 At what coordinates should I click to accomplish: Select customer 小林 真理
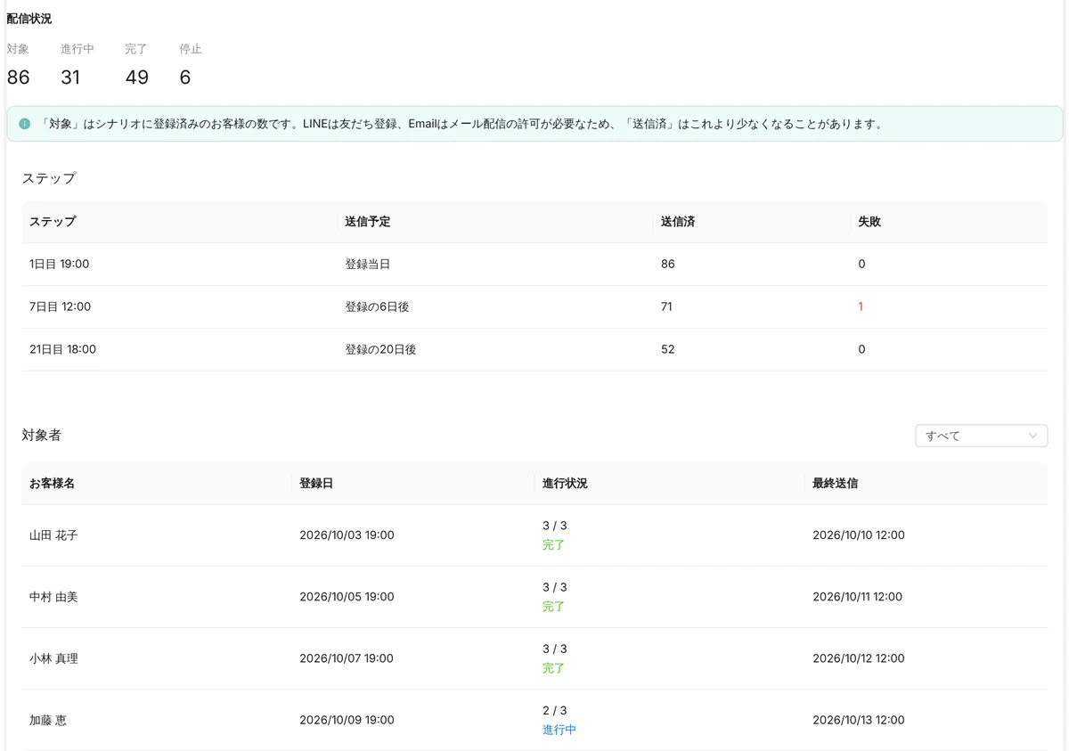tap(53, 658)
